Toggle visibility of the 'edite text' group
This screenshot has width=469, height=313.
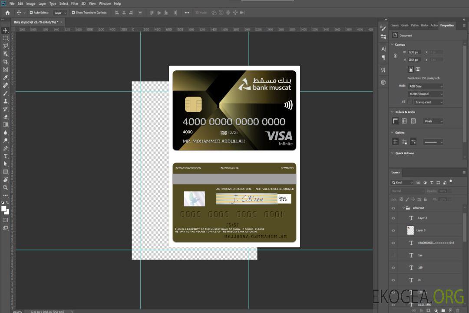(393, 208)
